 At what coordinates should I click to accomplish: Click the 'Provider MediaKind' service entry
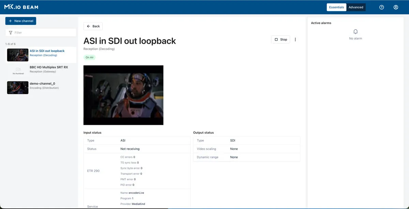[132, 204]
